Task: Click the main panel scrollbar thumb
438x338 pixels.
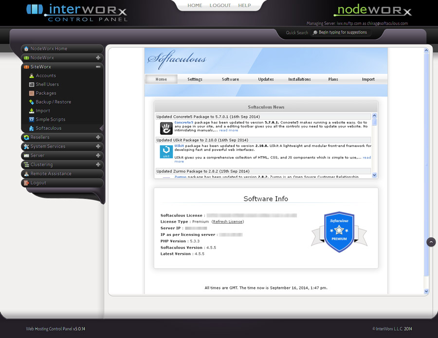Action: click(x=426, y=164)
